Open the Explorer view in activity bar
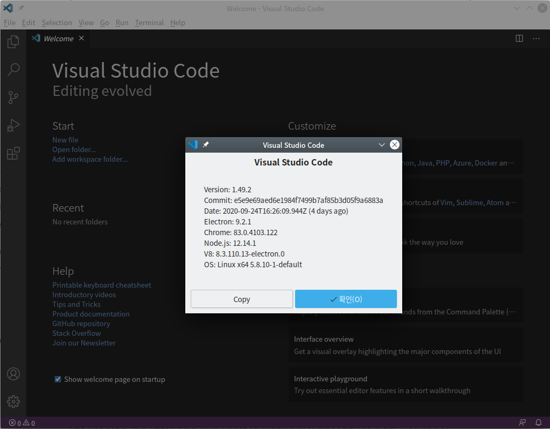Viewport: 550px width, 429px height. tap(13, 42)
